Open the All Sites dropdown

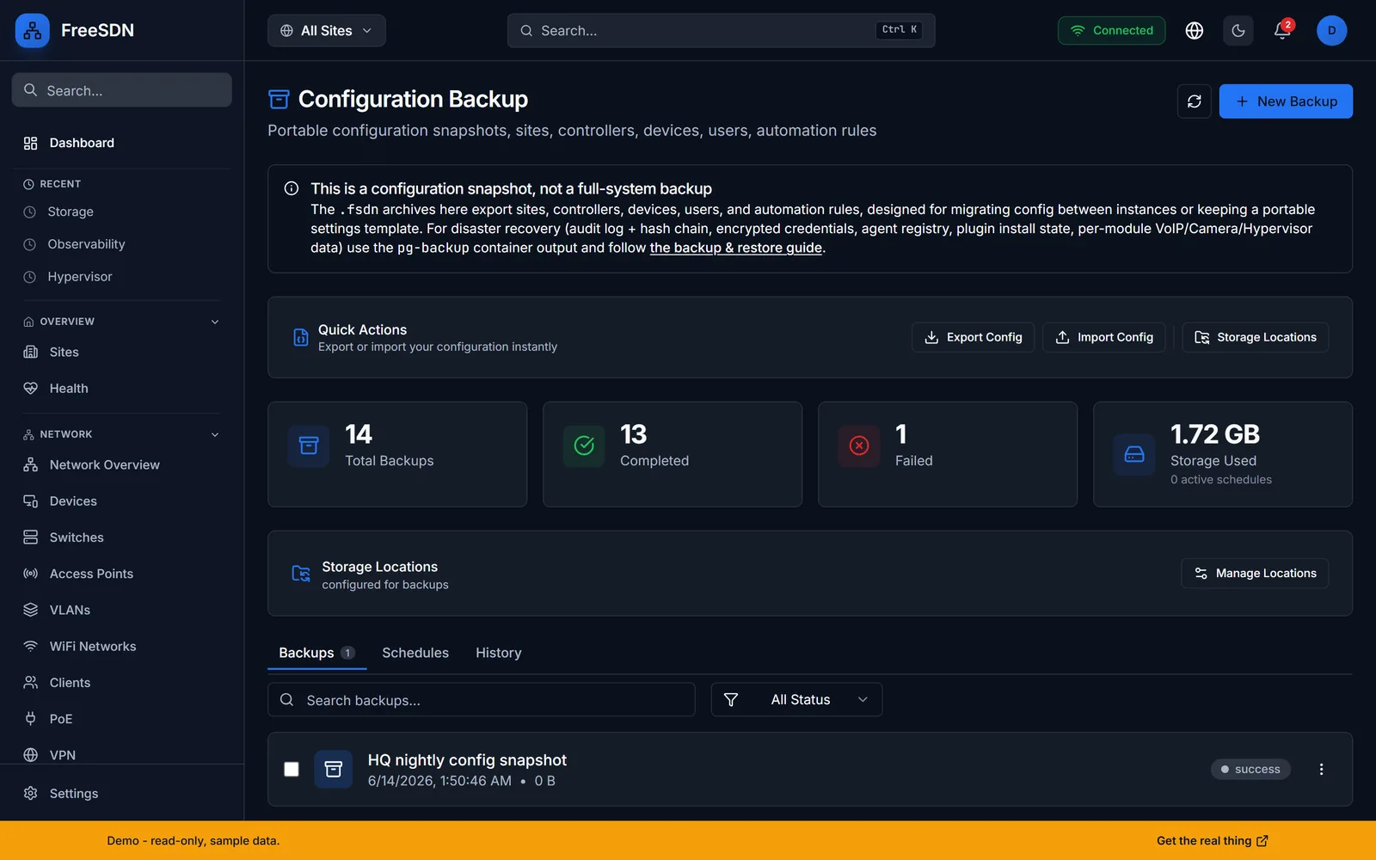(326, 30)
